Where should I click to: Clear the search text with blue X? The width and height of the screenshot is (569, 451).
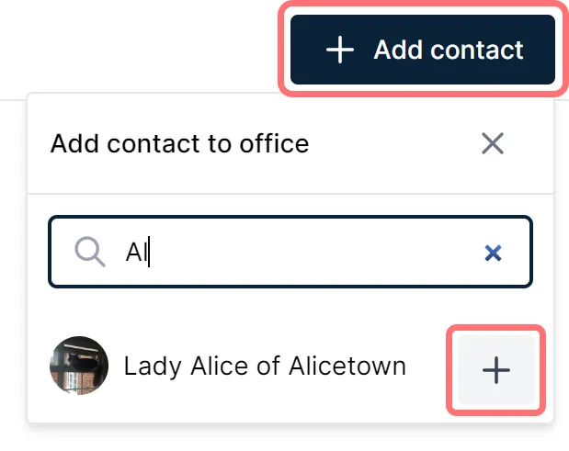[493, 253]
